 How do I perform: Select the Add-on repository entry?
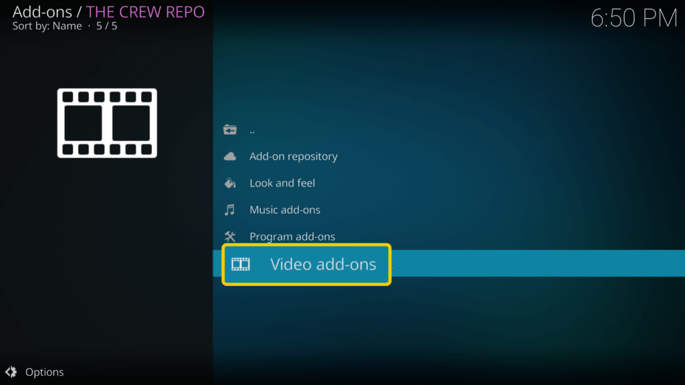293,156
